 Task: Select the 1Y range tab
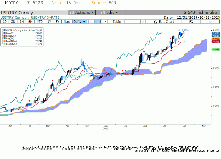[49, 22]
